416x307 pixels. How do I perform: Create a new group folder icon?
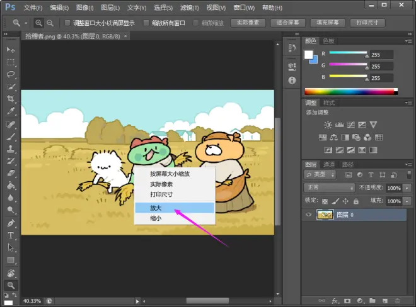pyautogui.click(x=373, y=301)
